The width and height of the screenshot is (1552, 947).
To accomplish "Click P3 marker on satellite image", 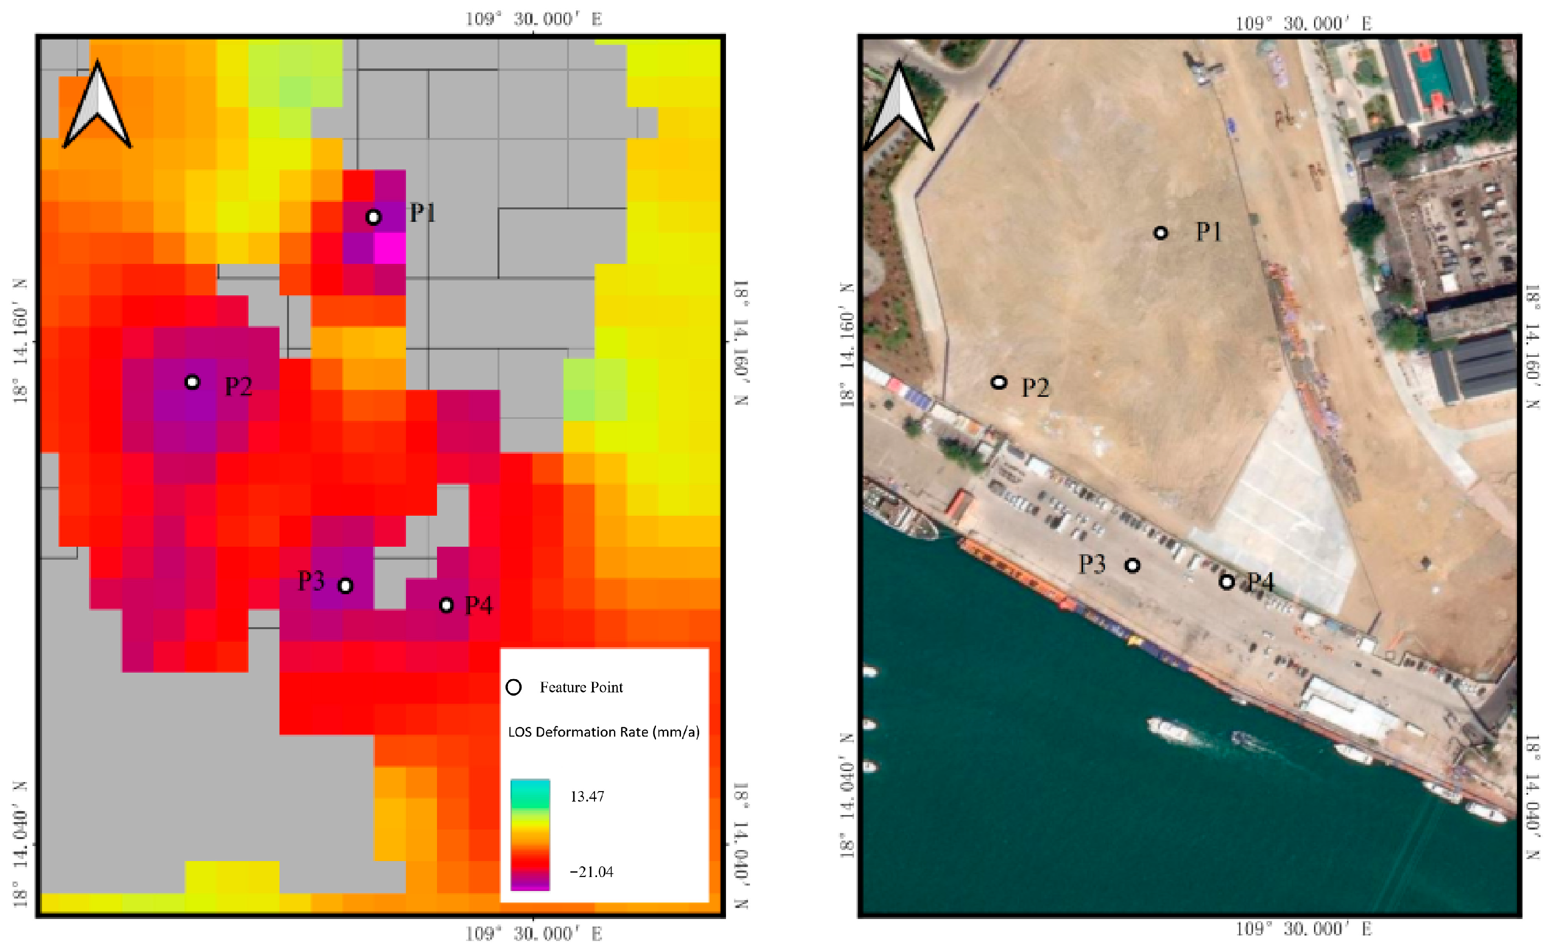I will coord(1132,566).
